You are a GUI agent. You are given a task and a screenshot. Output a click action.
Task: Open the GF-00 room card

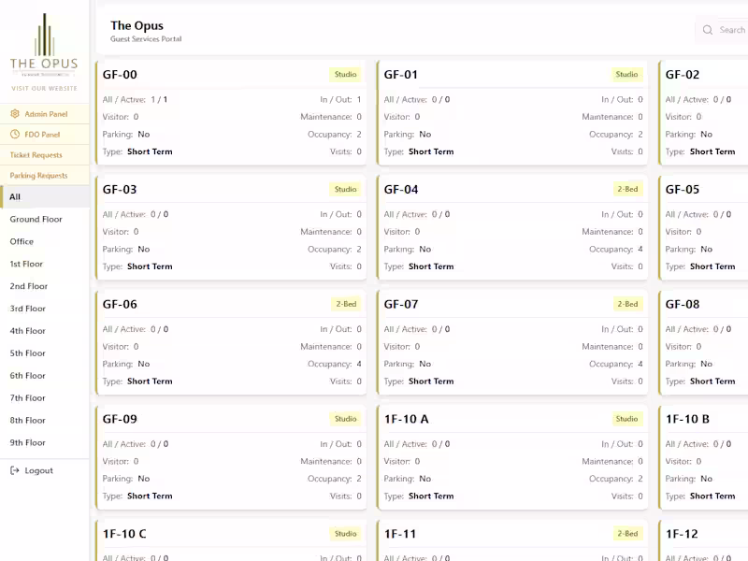[231, 112]
